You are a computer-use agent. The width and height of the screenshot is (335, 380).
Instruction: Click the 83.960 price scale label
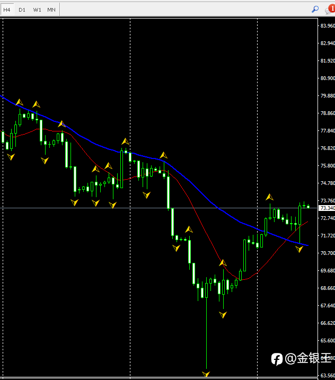pyautogui.click(x=328, y=25)
